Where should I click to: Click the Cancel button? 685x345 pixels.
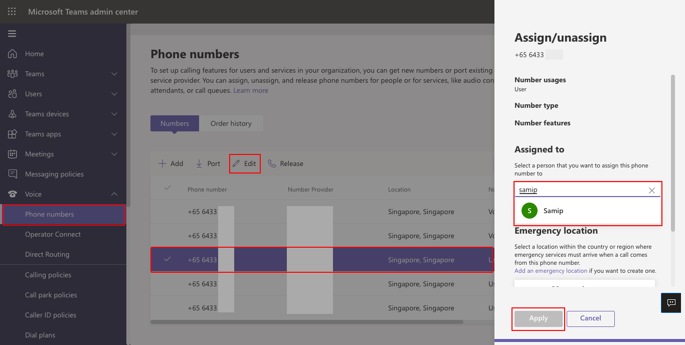[591, 318]
